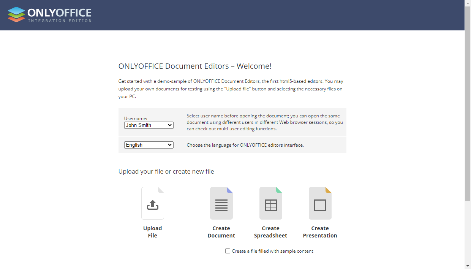The width and height of the screenshot is (471, 269).
Task: Click 'Create a file filled with sample content' label
Action: tap(273, 251)
